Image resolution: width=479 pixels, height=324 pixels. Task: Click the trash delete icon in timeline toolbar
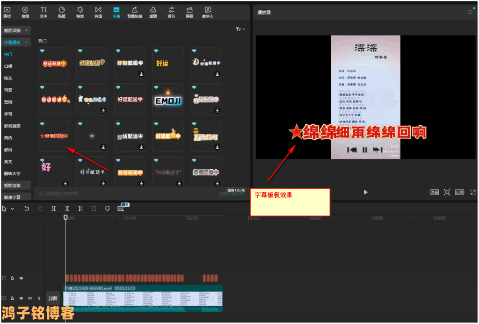click(94, 209)
